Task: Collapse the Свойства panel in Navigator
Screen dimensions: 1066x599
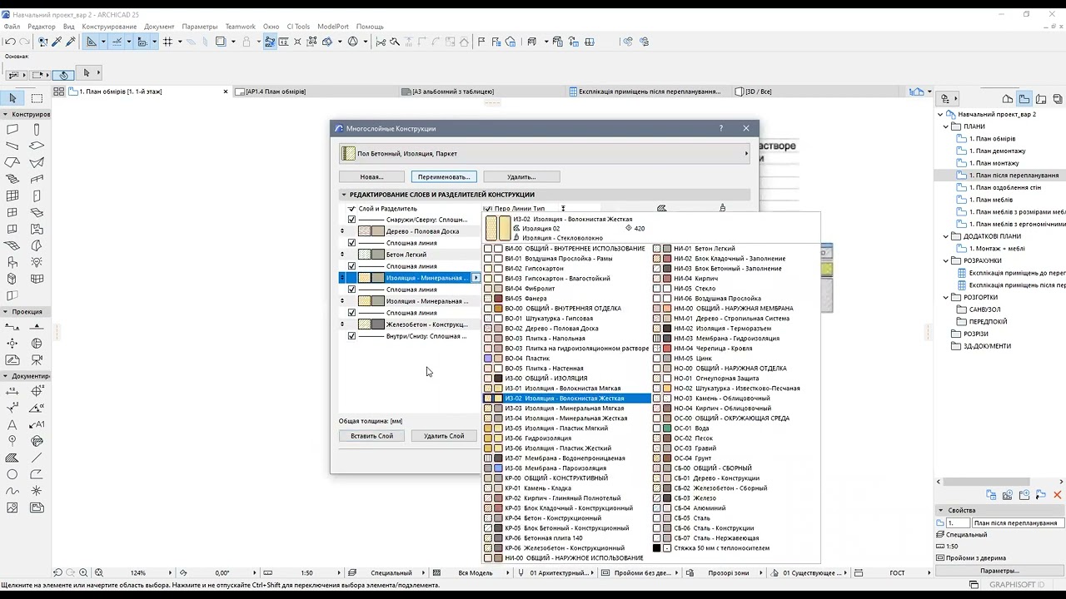Action: 940,510
